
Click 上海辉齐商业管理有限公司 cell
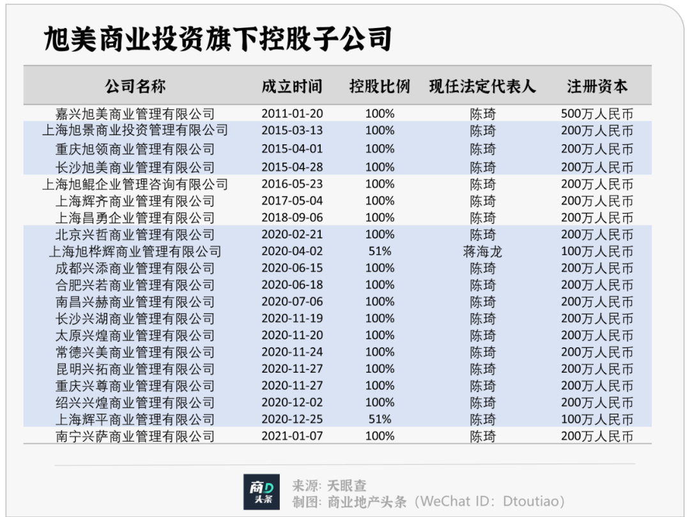click(x=135, y=201)
